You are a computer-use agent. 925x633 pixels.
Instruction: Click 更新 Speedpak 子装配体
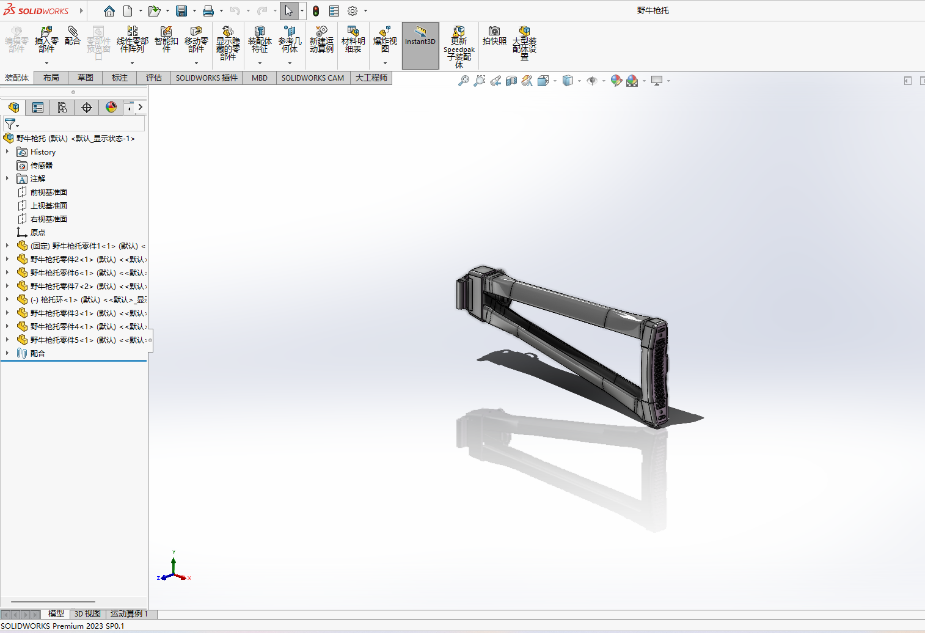459,46
